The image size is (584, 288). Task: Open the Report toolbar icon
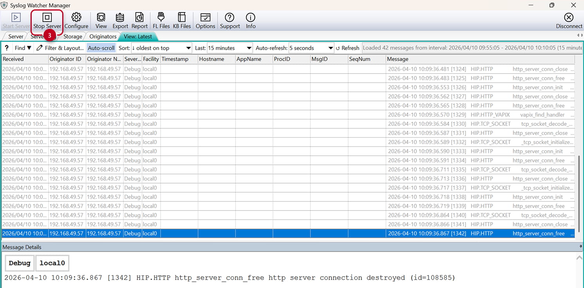[139, 17]
